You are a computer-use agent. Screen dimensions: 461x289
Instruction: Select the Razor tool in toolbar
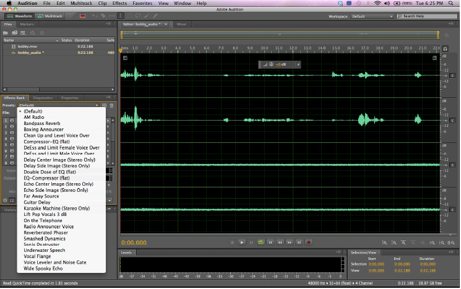click(x=103, y=16)
